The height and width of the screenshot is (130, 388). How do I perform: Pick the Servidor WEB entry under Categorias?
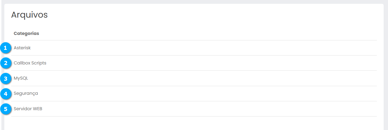(x=28, y=109)
